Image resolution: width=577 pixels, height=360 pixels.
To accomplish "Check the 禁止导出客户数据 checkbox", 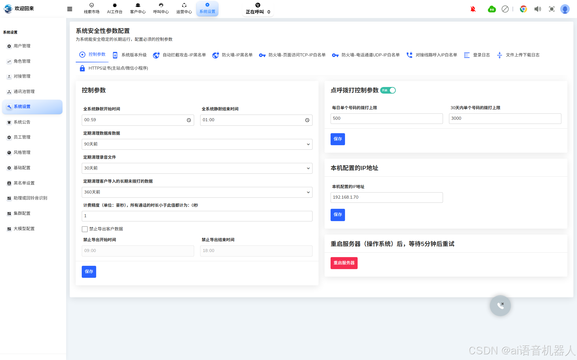I will click(85, 229).
